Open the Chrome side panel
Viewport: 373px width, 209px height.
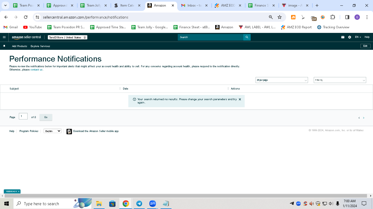pyautogui.click(x=347, y=17)
